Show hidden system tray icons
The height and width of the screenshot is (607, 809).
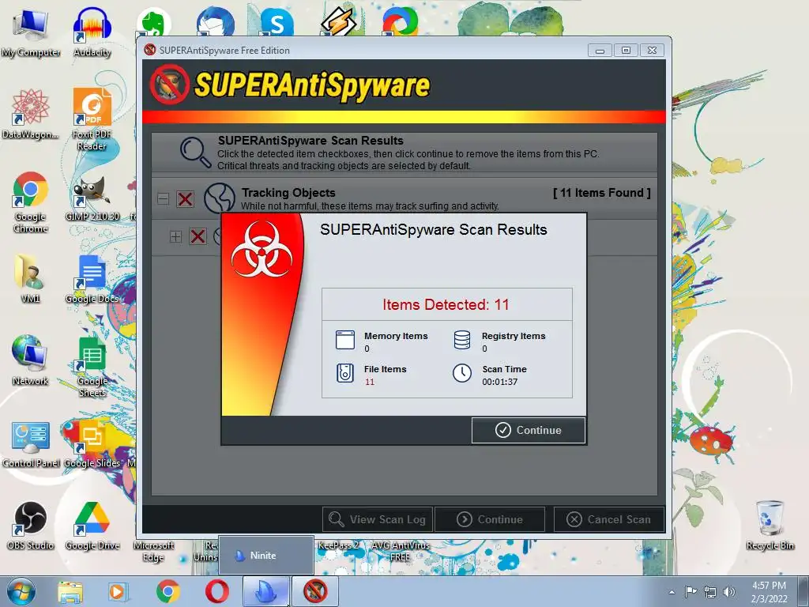(x=672, y=592)
